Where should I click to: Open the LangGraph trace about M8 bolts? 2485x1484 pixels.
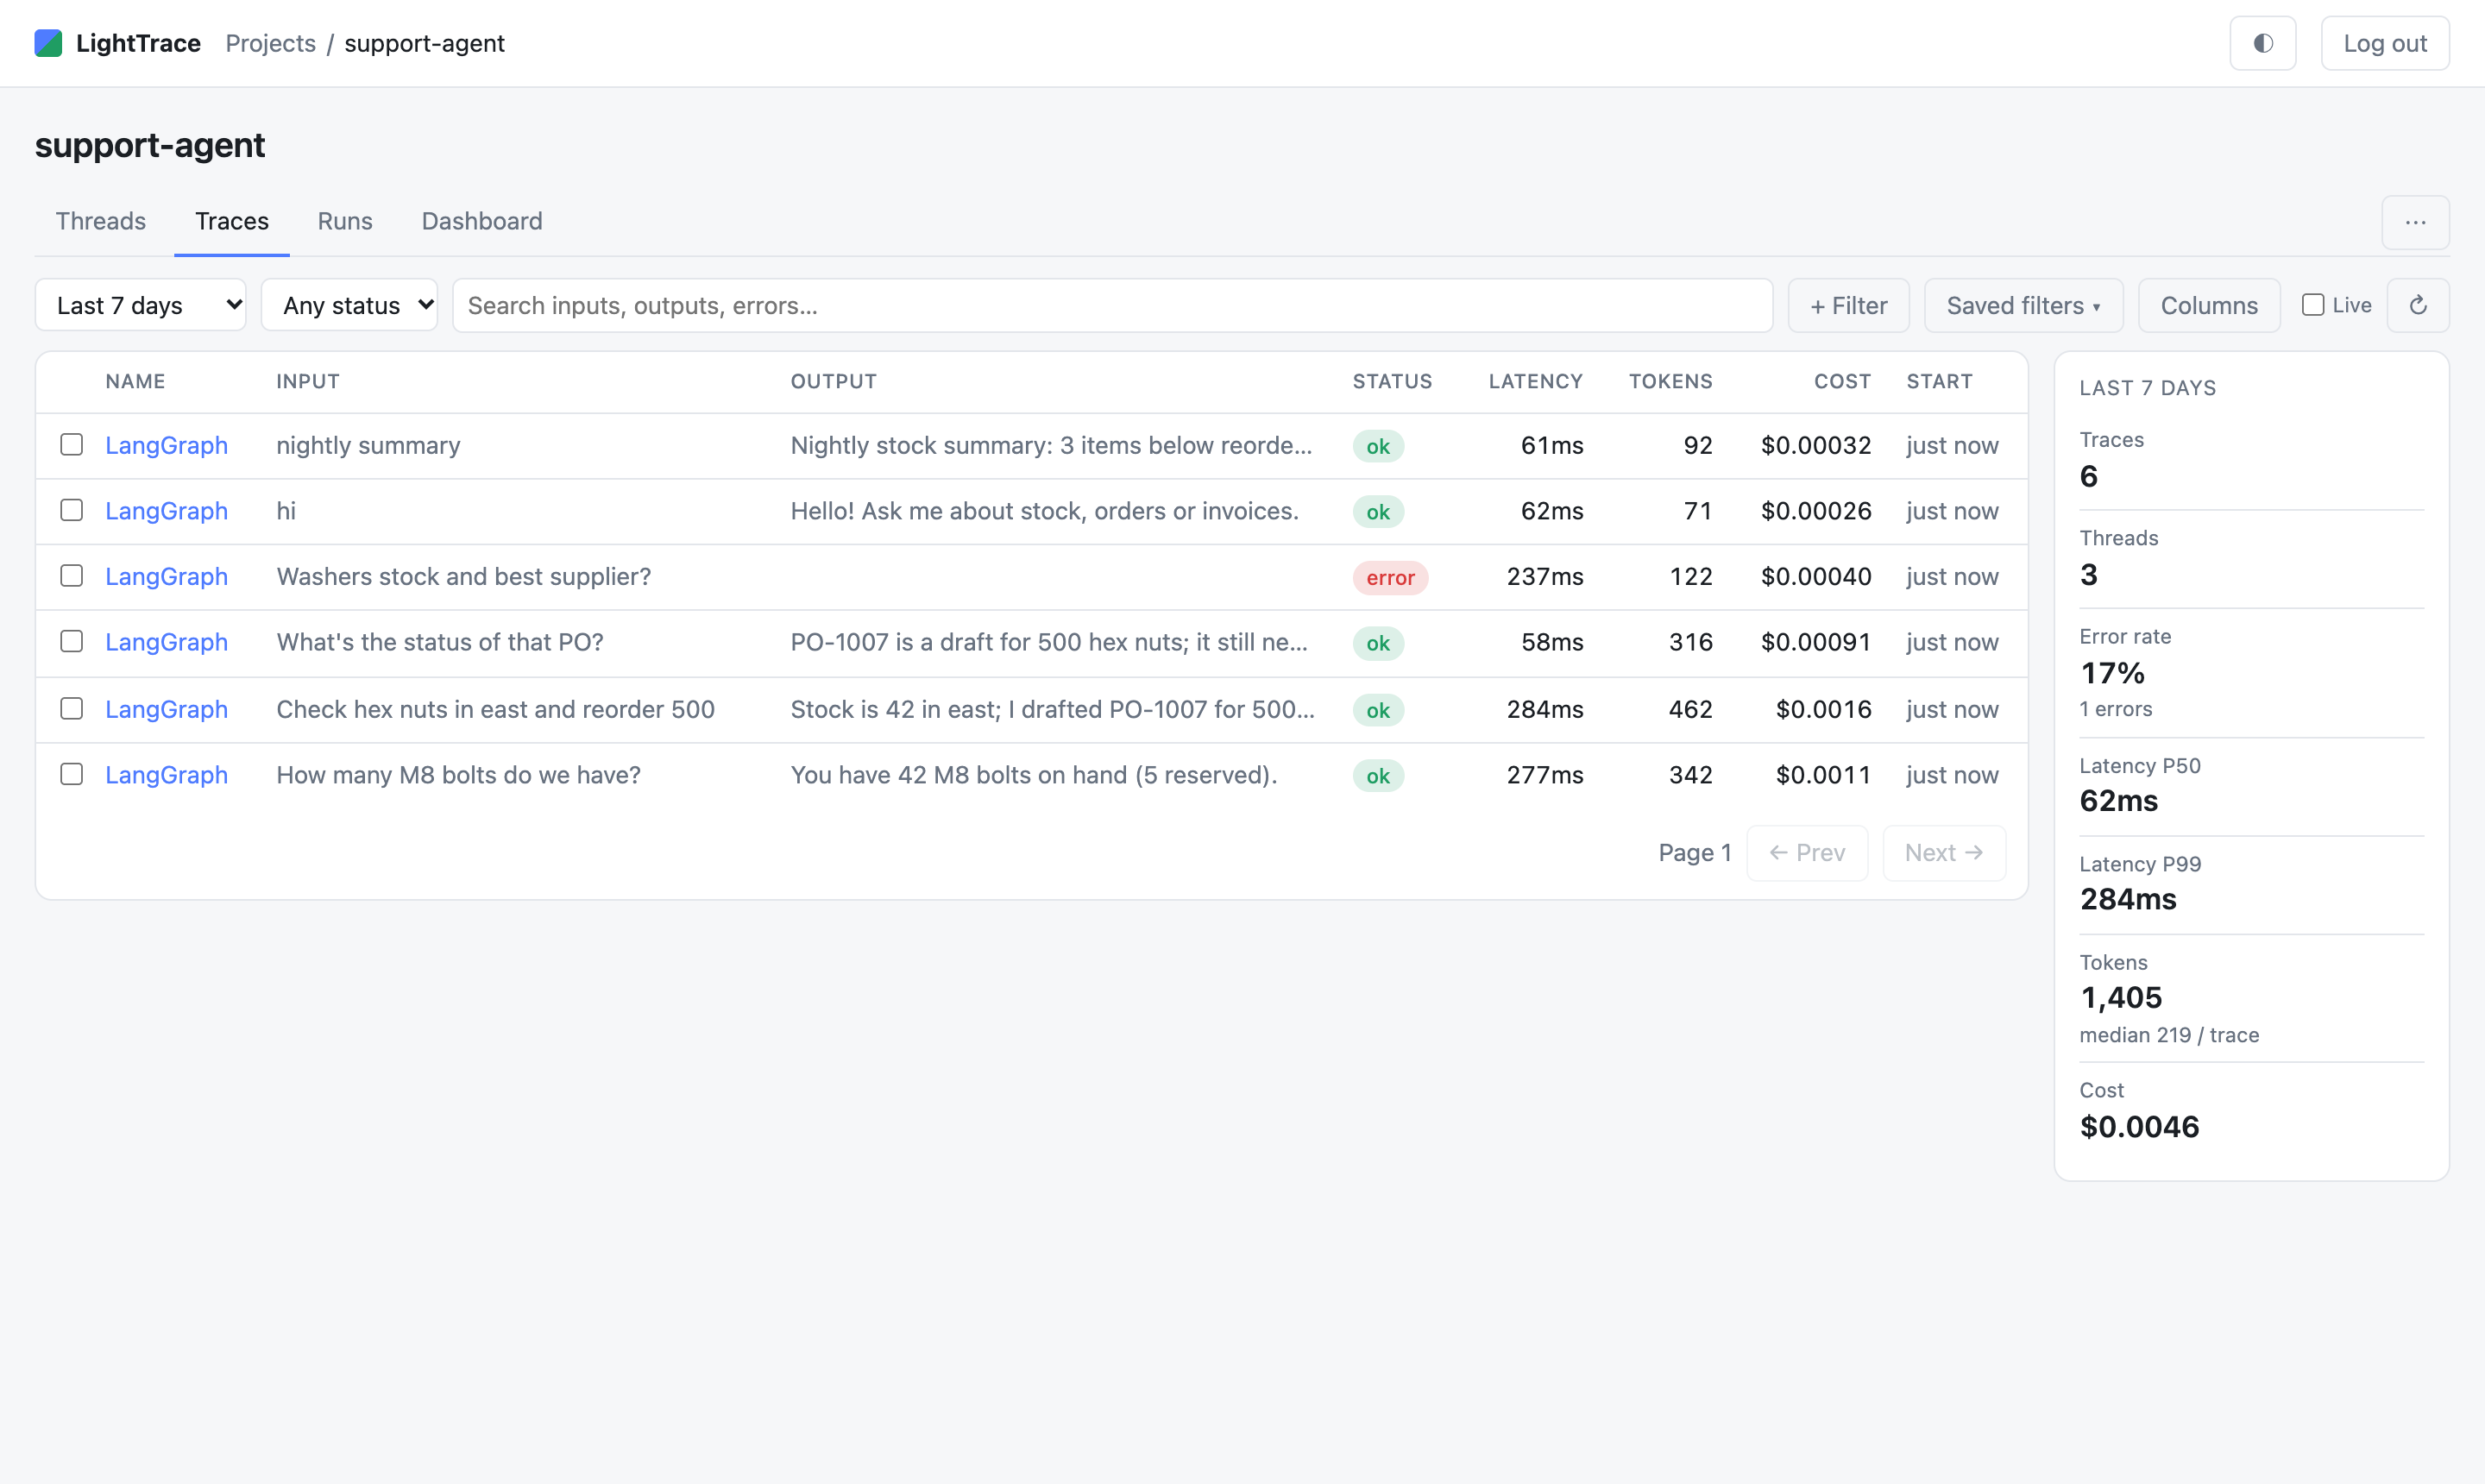tap(166, 775)
